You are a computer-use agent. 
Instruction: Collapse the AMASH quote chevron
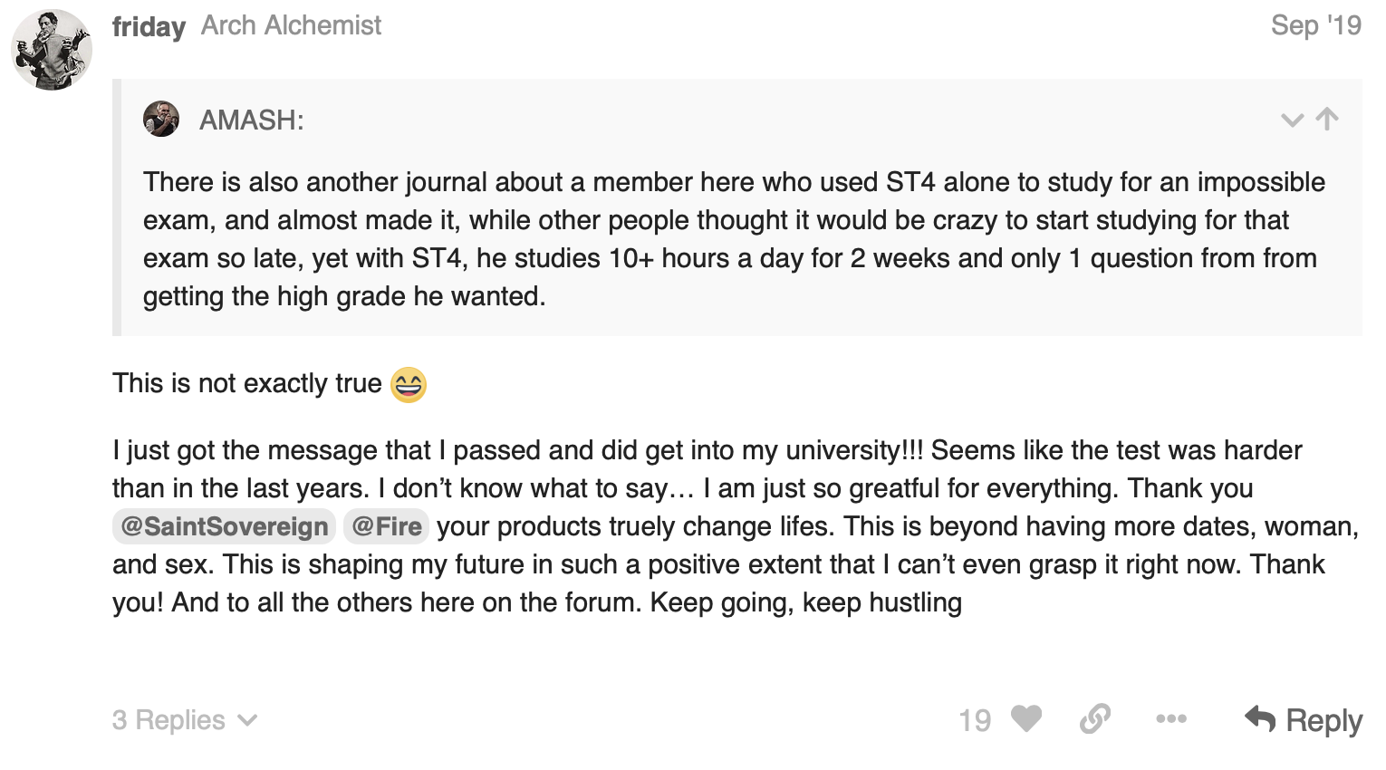click(x=1292, y=120)
